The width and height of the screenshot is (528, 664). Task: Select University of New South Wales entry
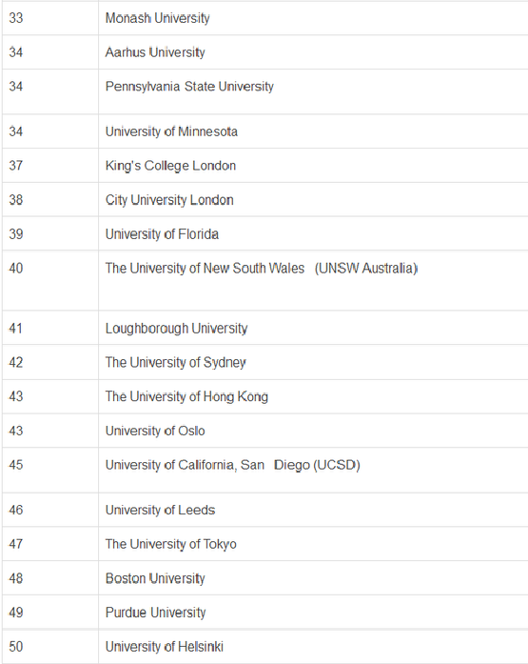click(x=262, y=268)
